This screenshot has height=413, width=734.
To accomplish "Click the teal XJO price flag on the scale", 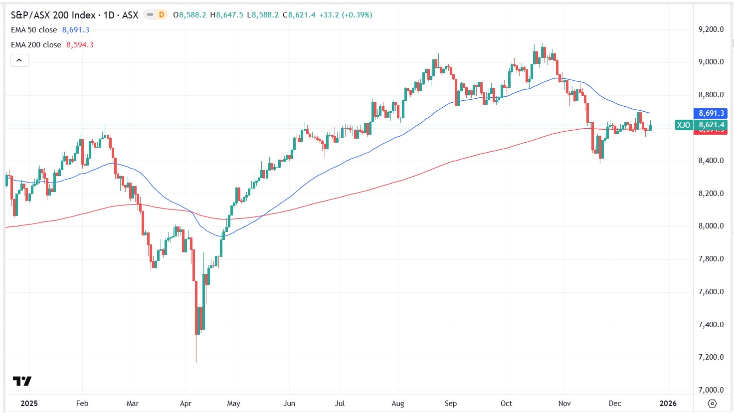I will pos(683,125).
